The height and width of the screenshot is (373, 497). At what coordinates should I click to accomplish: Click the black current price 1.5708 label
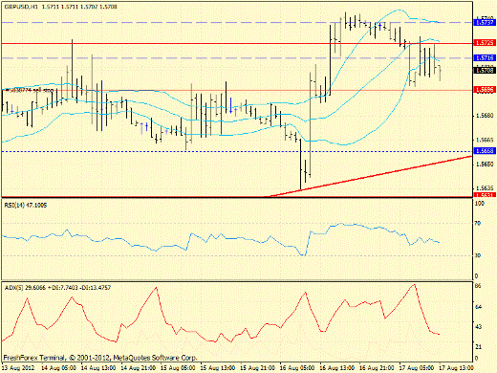485,70
